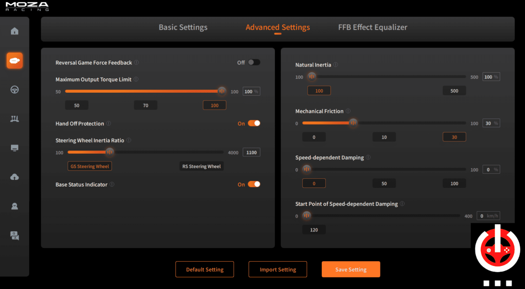Open the steering wheel settings icon
525x289 pixels.
(15, 90)
